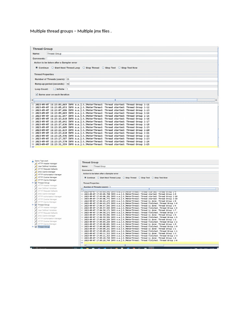The image size is (249, 333).
Task: Click left scroll arrow in upper panel scrollbar
Action: pos(32,100)
